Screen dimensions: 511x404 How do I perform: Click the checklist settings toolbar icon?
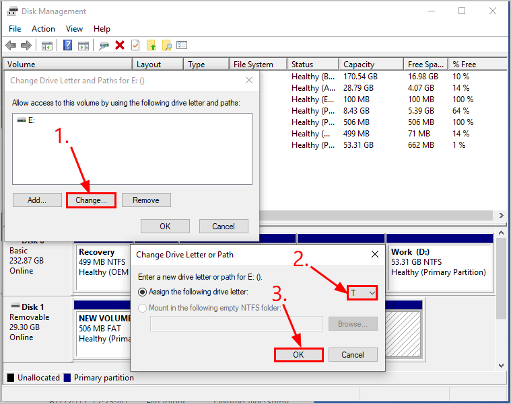pyautogui.click(x=182, y=45)
